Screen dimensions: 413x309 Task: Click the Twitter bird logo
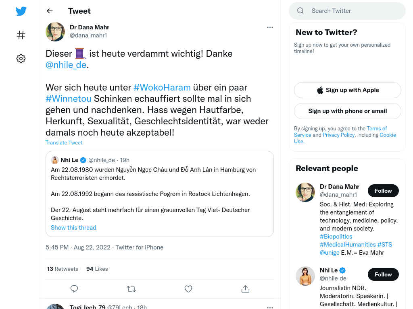point(21,11)
